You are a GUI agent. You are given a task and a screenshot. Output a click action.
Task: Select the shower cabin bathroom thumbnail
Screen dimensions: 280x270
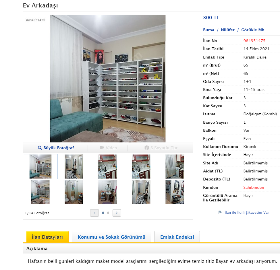[74, 192]
